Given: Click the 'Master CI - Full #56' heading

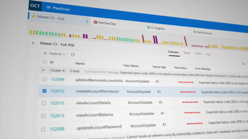Looking at the screenshot, I should 57,44.
